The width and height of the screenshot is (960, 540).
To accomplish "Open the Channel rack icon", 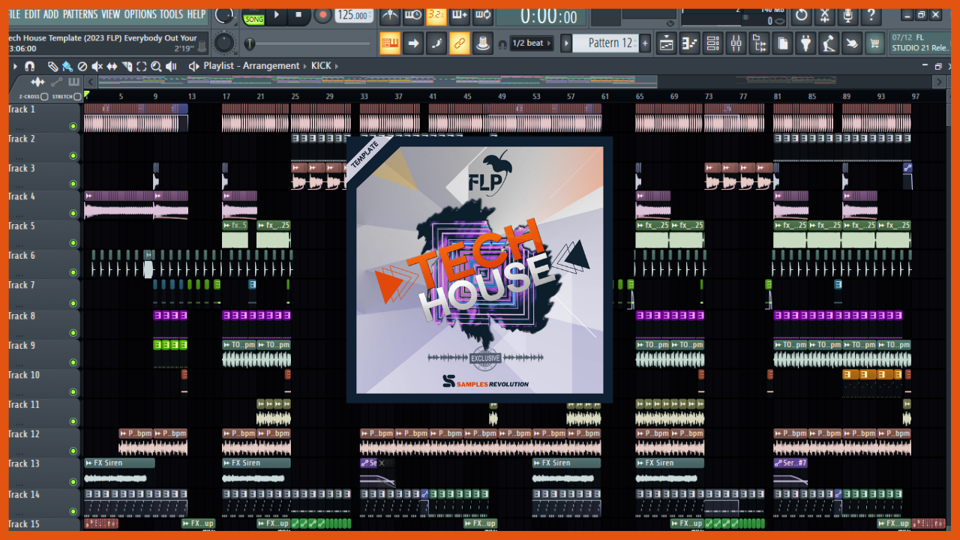I will point(712,43).
